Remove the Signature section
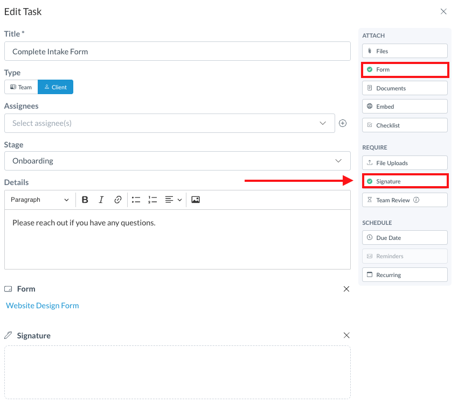Screen dimensions: 458x418 click(x=346, y=335)
